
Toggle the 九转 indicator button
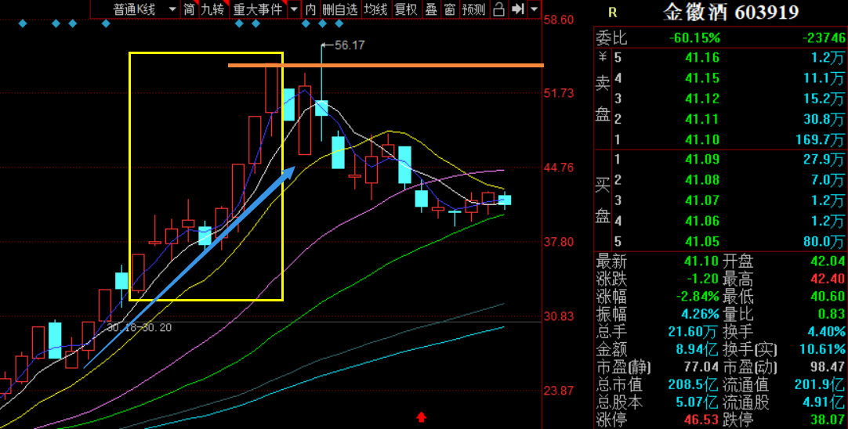click(214, 9)
